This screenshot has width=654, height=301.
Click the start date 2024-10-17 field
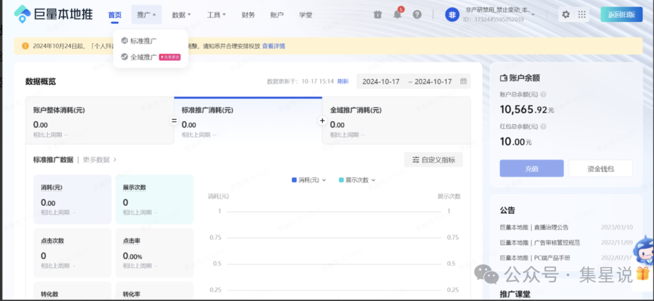tap(381, 81)
